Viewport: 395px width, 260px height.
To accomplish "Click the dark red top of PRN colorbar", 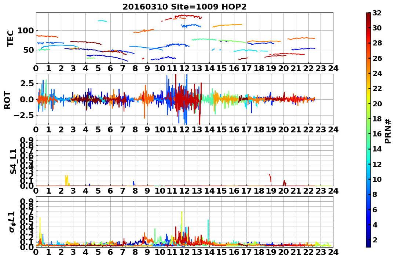I will coord(368,15).
